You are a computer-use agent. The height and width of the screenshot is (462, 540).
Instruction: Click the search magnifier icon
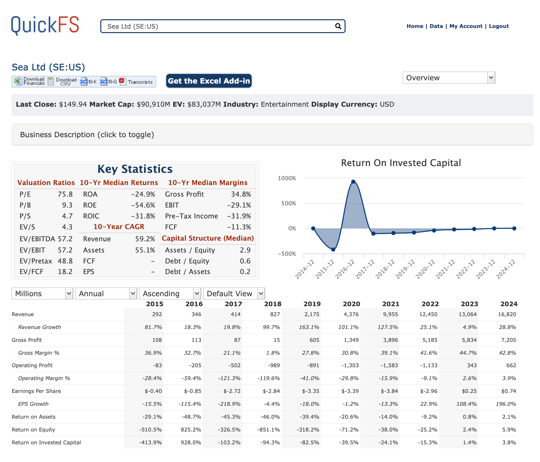coord(338,26)
